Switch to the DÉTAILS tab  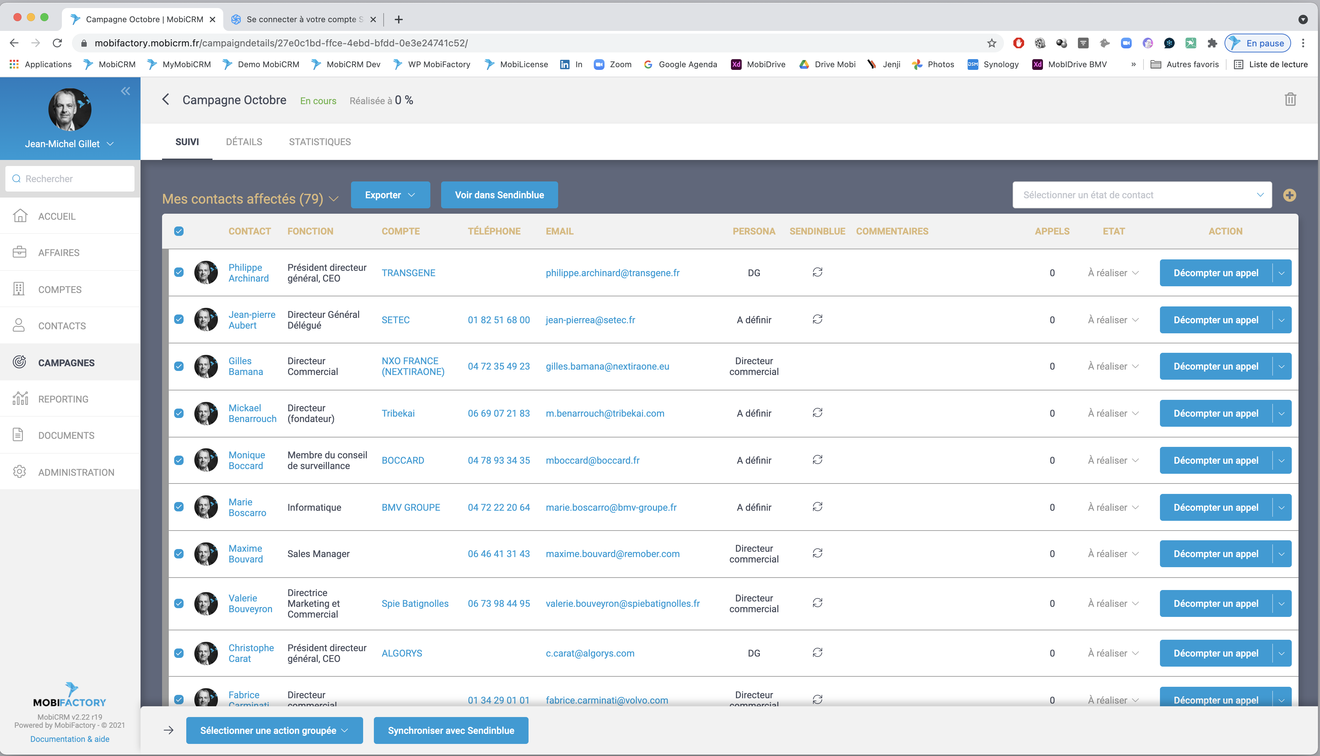(244, 142)
